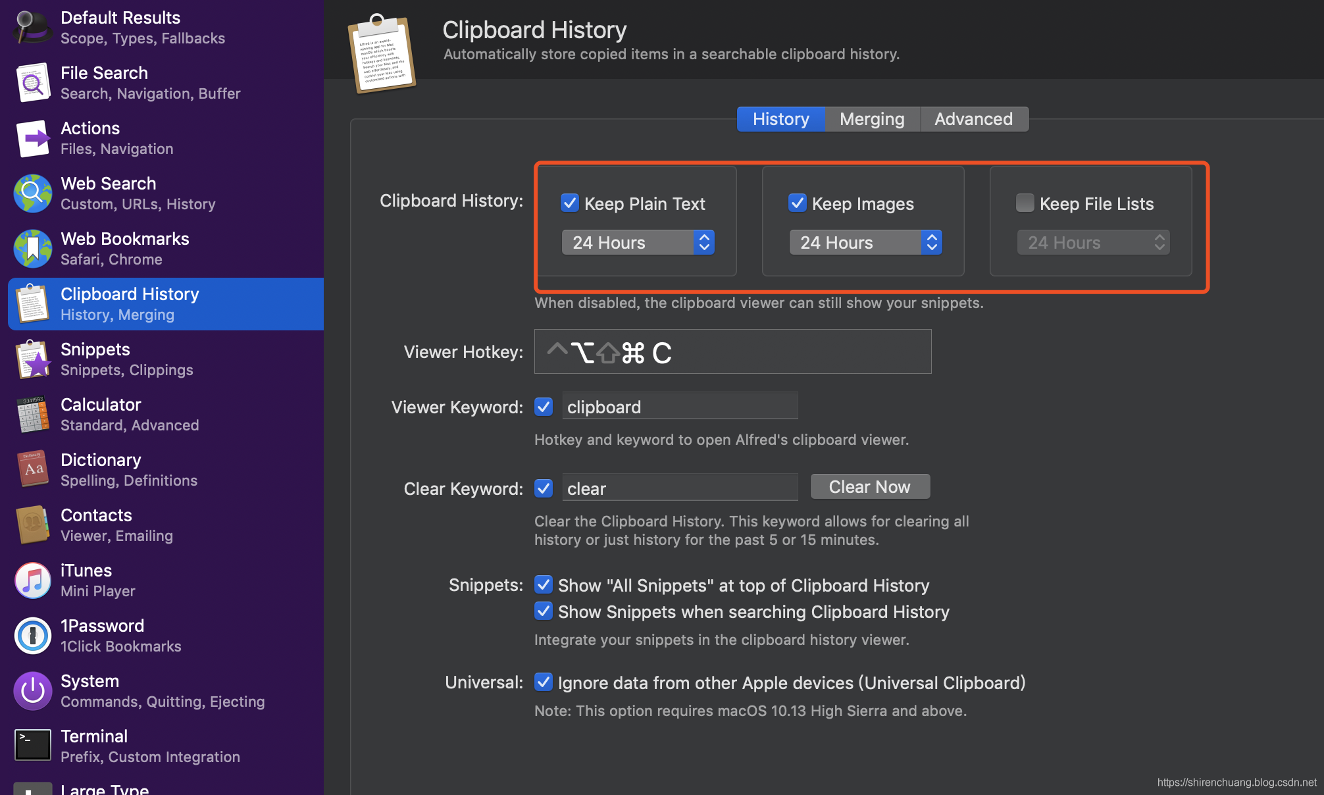Toggle Ignore data from other Apple devices

pyautogui.click(x=543, y=682)
